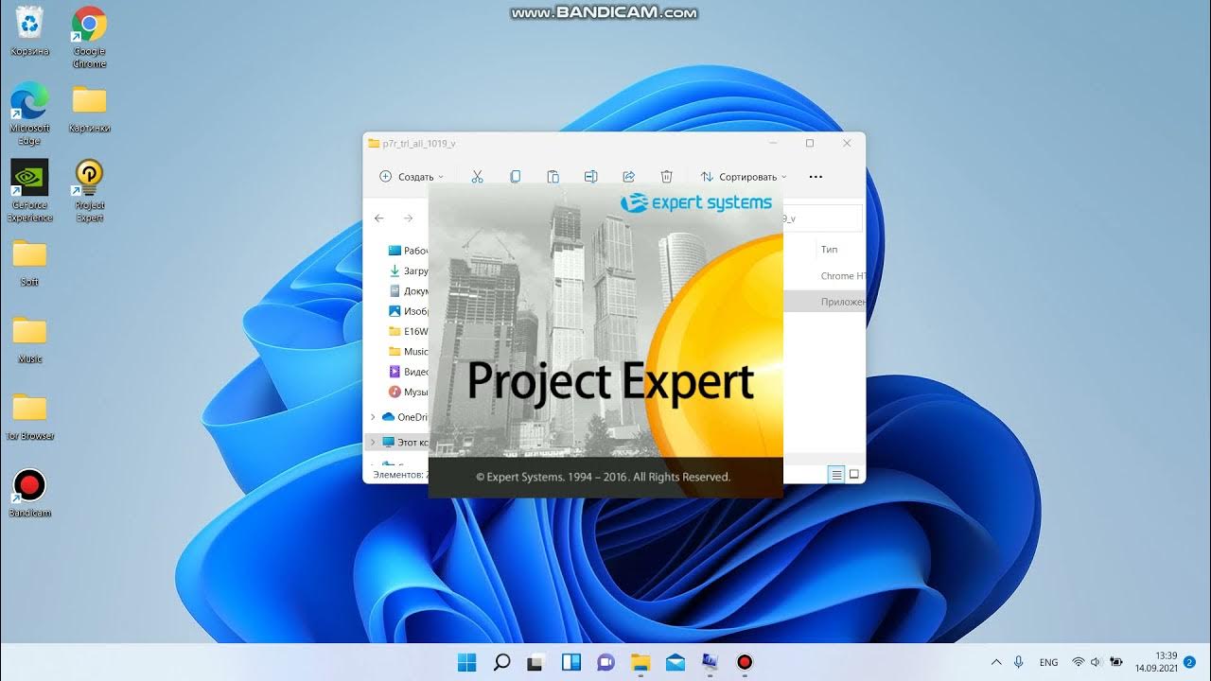Click the Project Expert installer taskbar icon
1211x681 pixels.
(x=710, y=662)
